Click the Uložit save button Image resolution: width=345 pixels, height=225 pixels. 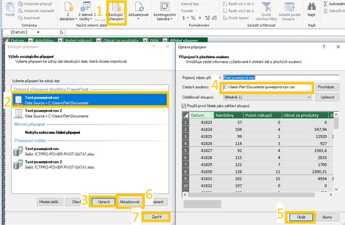(301, 217)
